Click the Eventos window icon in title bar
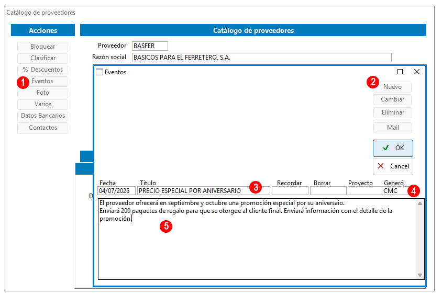This screenshot has height=295, width=442. [x=100, y=72]
